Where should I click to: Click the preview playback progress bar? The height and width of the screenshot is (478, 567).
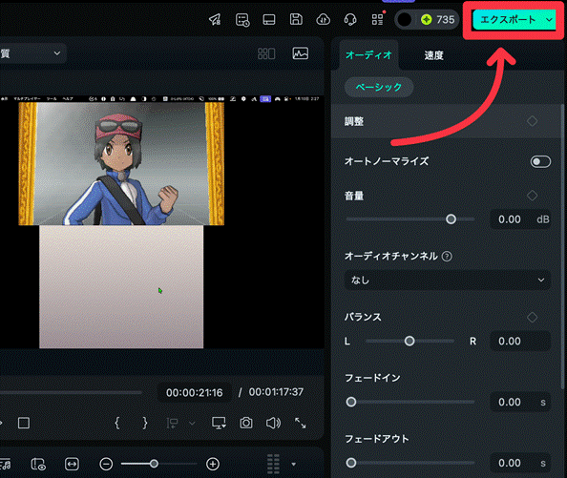pos(71,392)
